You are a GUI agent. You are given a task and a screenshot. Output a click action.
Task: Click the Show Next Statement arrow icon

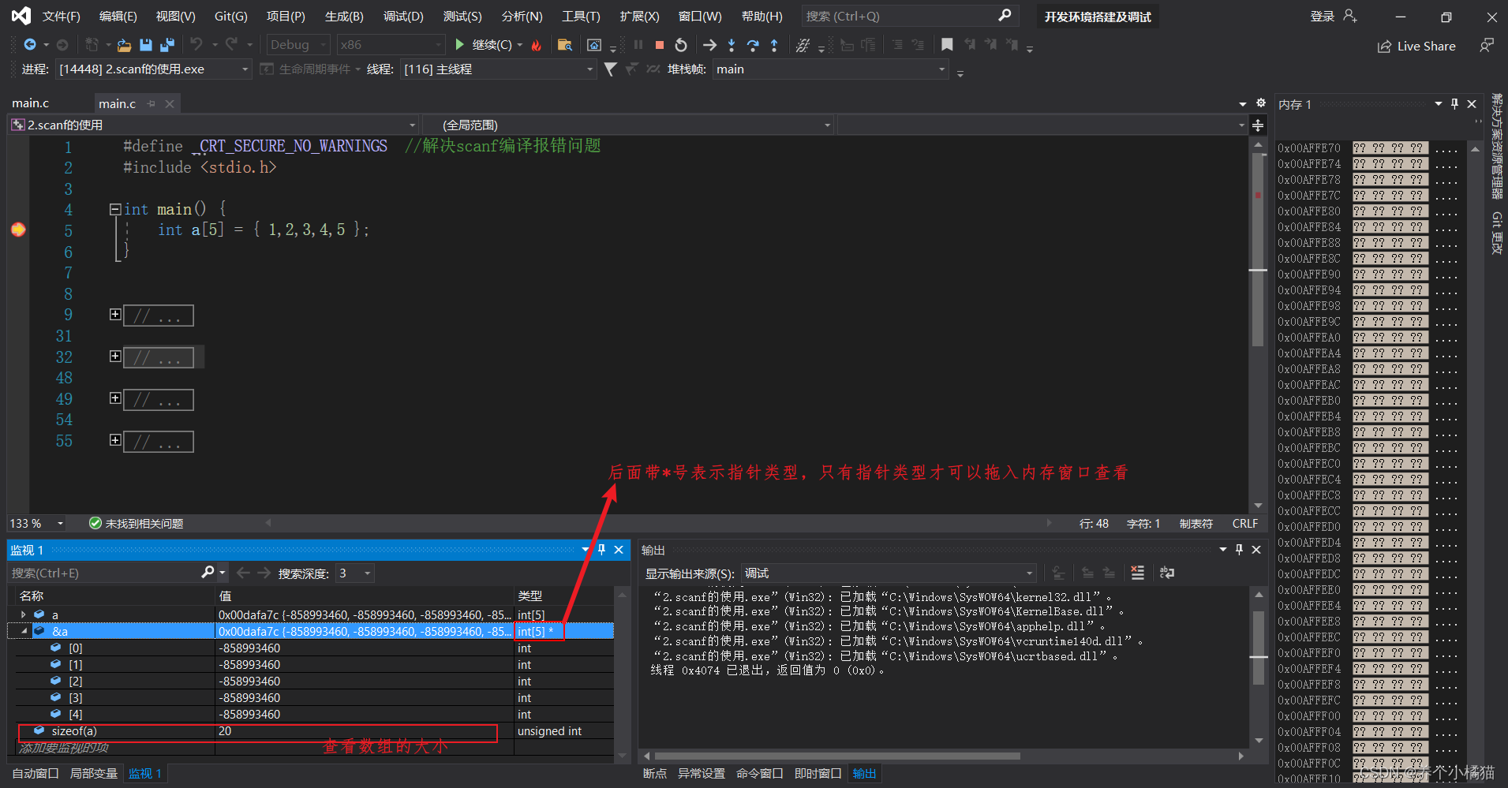click(709, 45)
